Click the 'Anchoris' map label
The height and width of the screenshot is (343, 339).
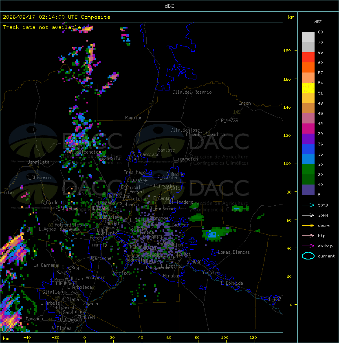coord(95,277)
